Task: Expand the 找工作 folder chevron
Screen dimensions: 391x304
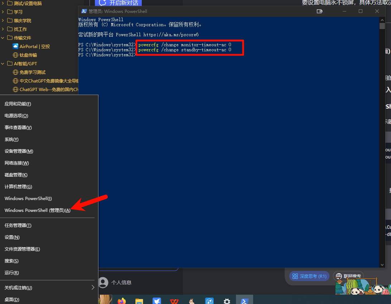Action: coord(3,29)
